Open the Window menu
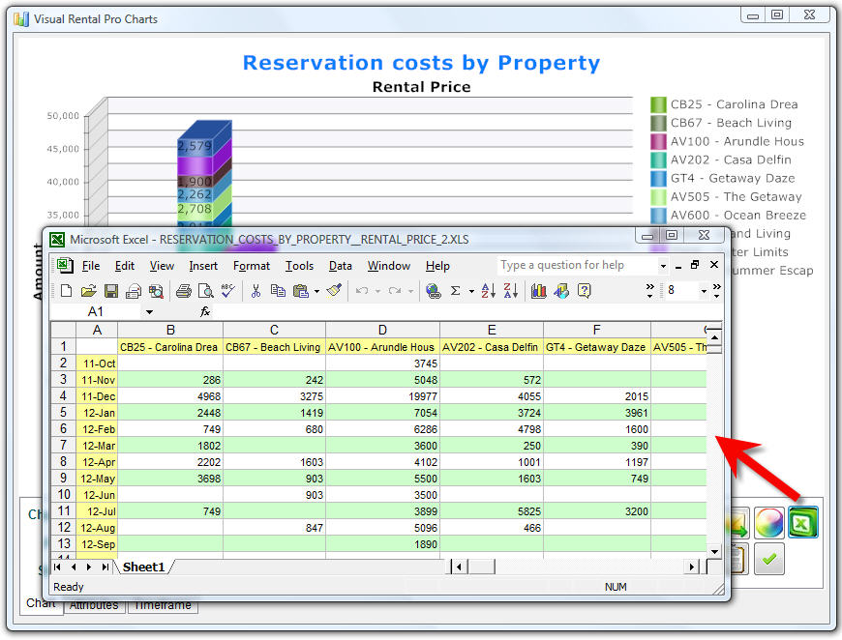 coord(389,266)
